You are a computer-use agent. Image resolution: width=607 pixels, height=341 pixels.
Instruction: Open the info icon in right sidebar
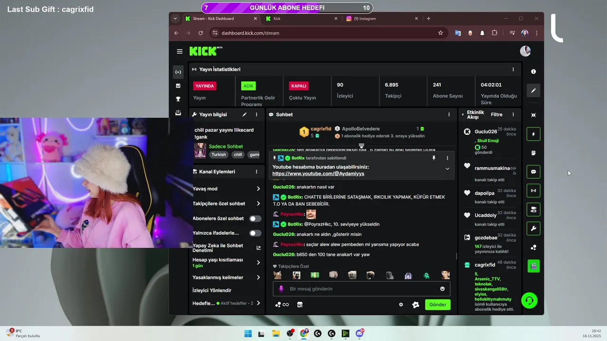point(533,72)
